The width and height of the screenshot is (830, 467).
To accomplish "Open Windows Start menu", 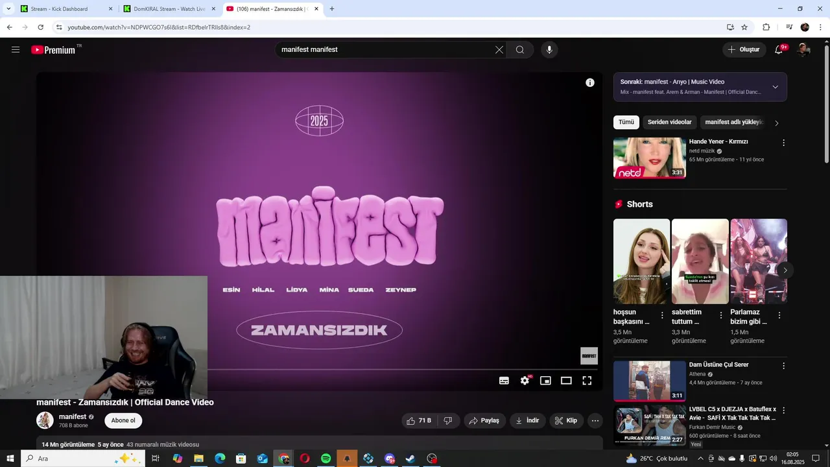I will (x=10, y=459).
